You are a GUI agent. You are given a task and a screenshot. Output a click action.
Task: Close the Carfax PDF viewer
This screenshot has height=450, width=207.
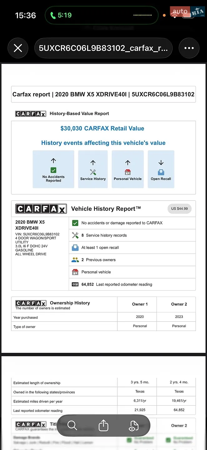click(x=18, y=48)
